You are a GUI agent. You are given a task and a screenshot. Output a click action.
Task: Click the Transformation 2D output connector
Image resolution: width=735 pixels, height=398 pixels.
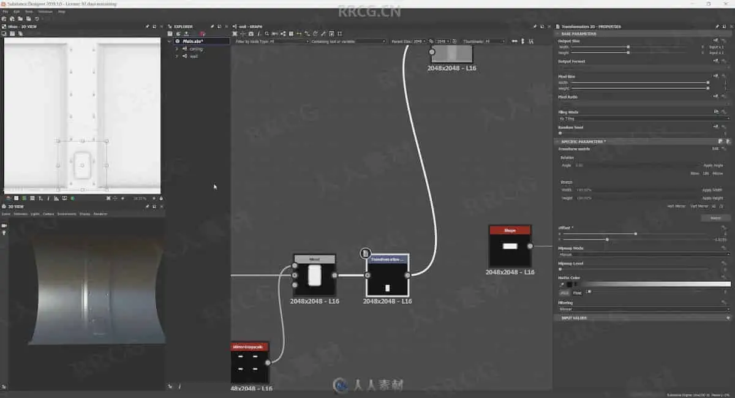[407, 276]
